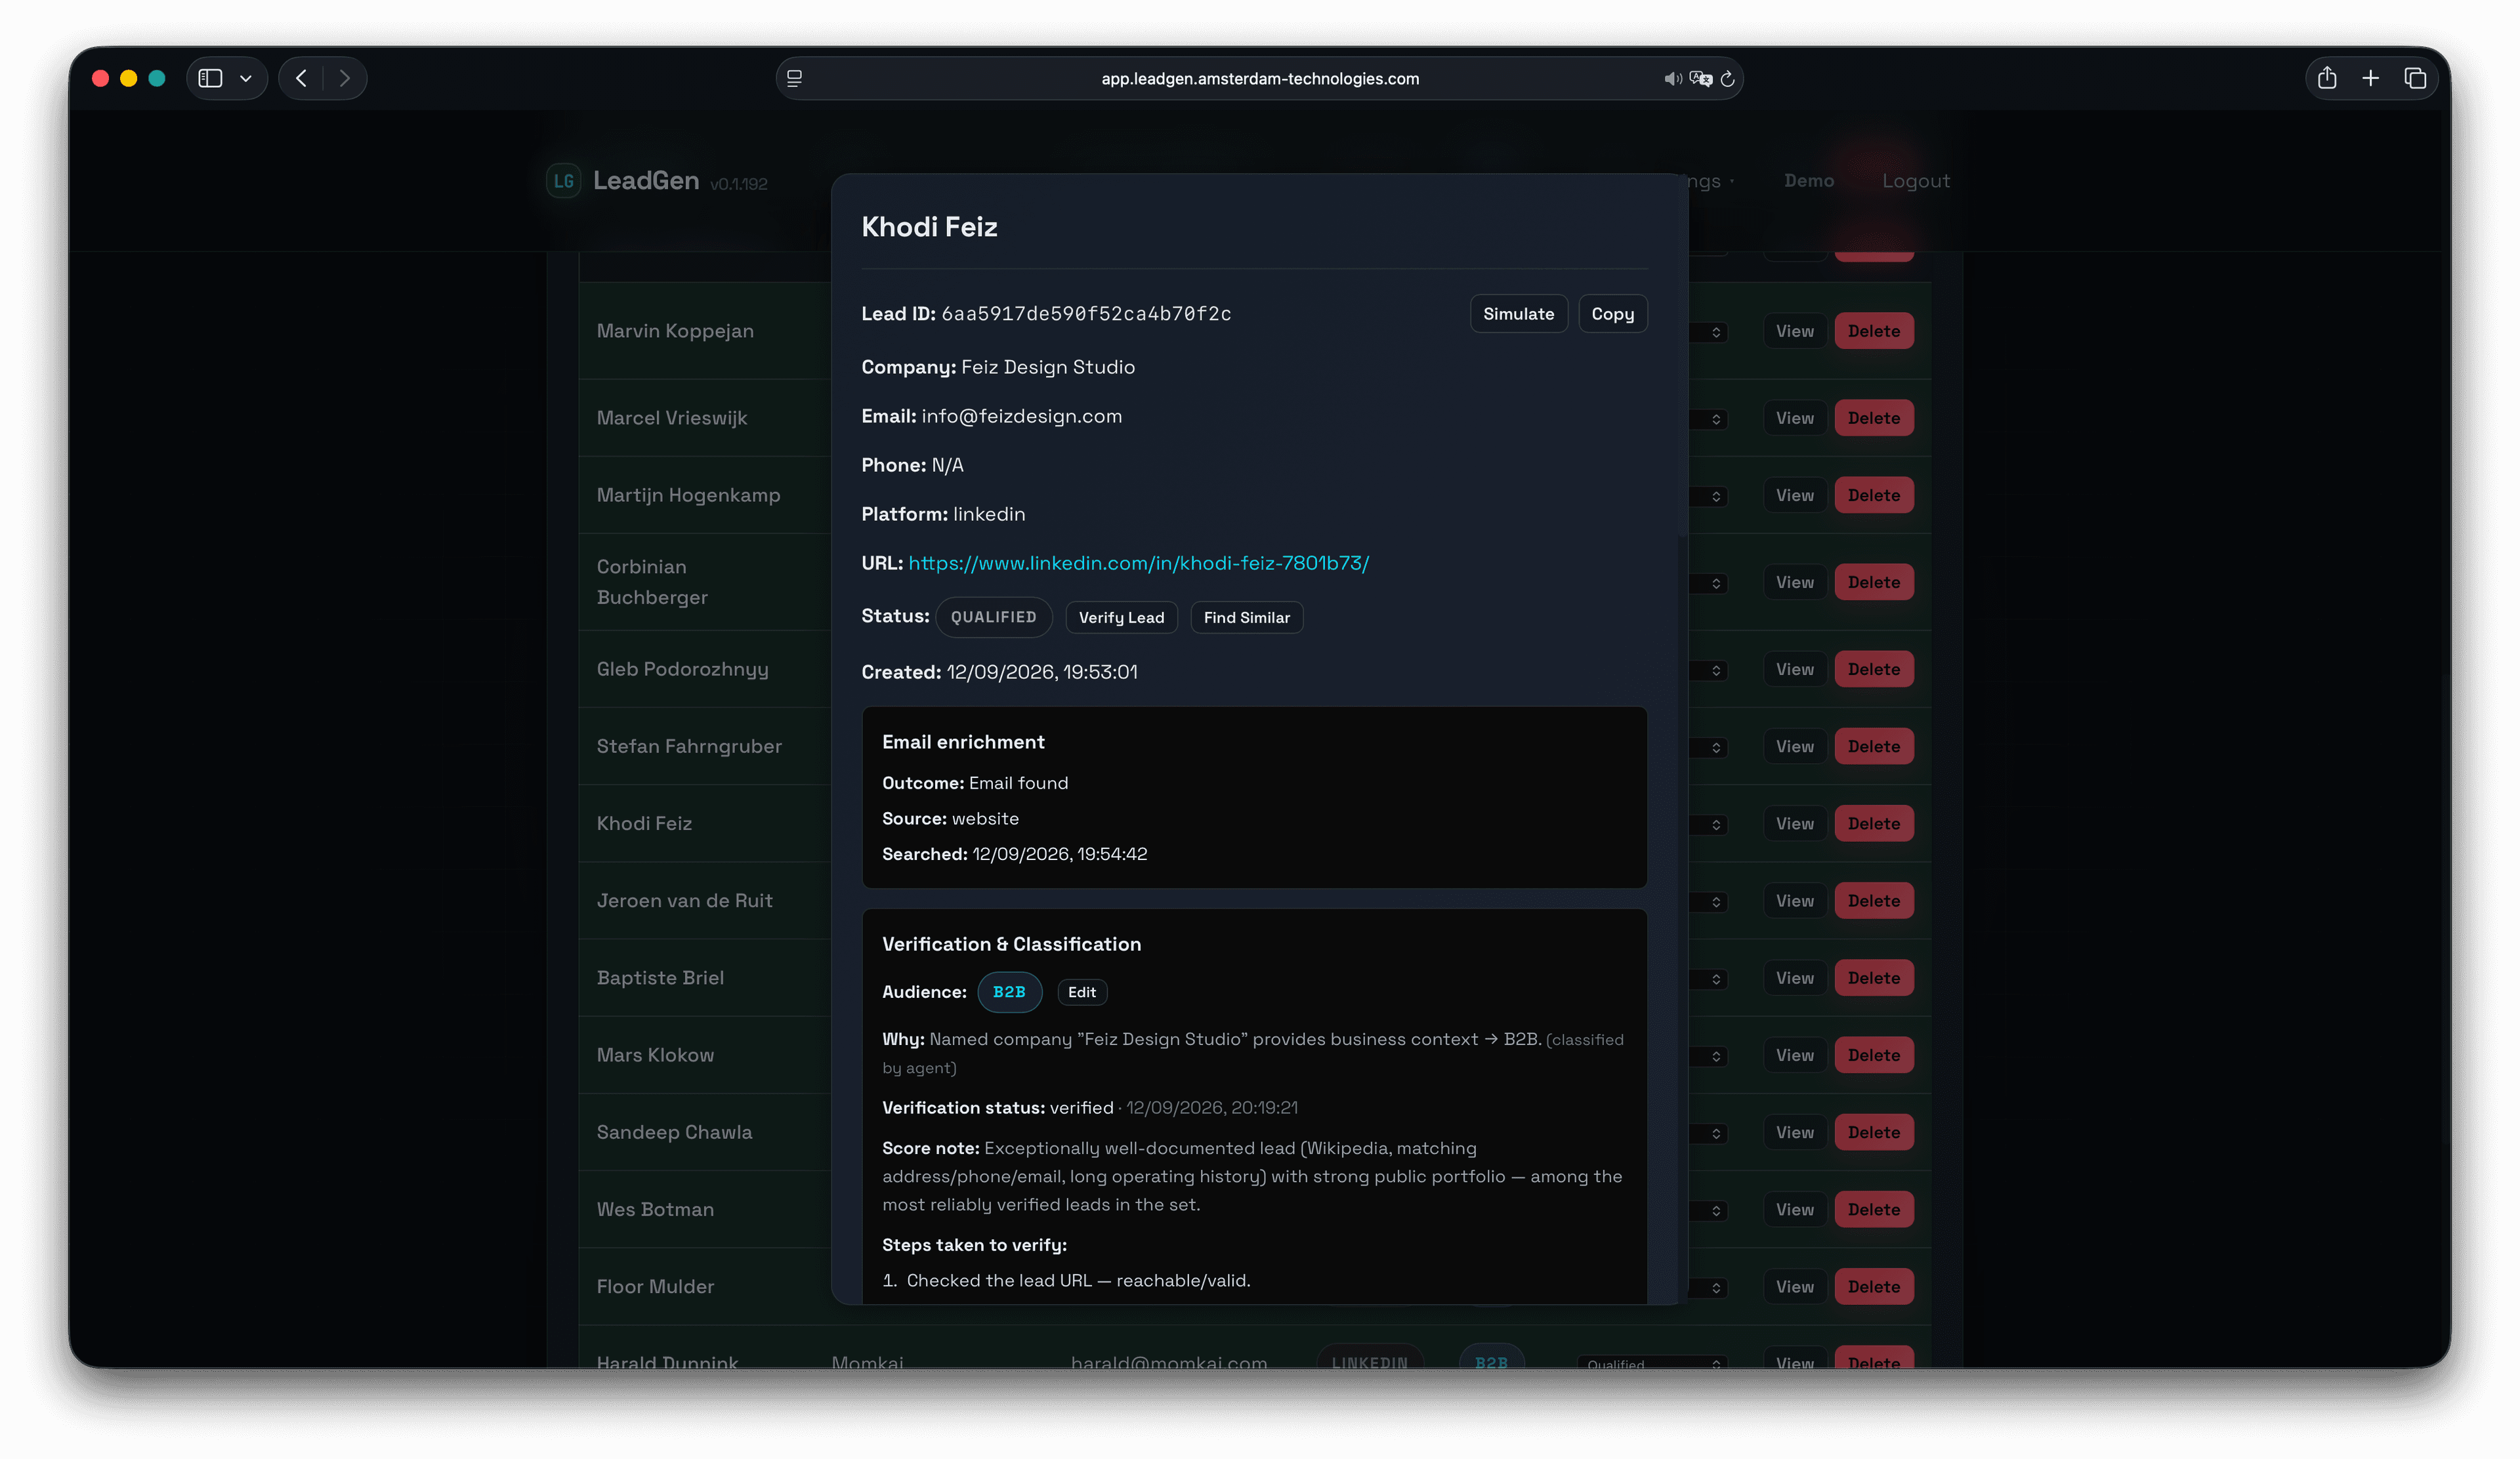Viewport: 2520px width, 1459px height.
Task: View the Baptiste Briel lead
Action: tap(1794, 977)
